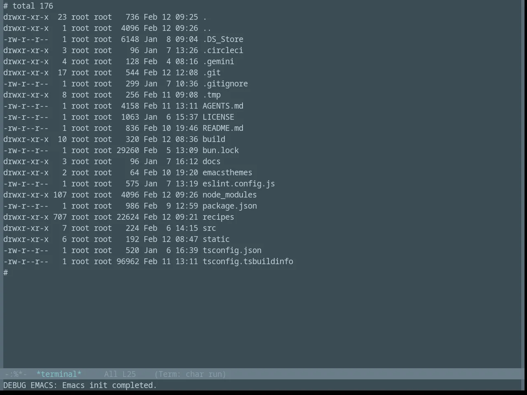The width and height of the screenshot is (527, 395).
Task: Click the README.md file name
Action: (x=223, y=128)
